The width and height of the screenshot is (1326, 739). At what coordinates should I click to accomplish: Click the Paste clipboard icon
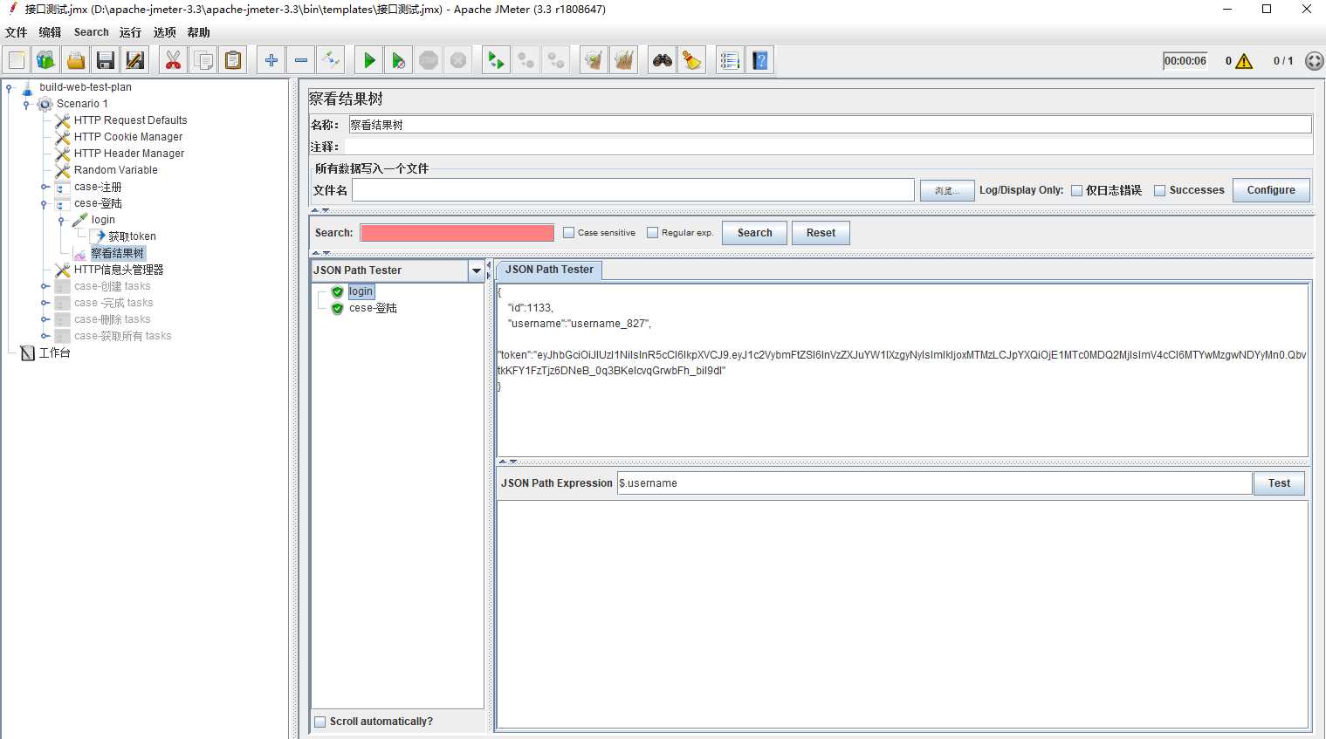pos(233,60)
